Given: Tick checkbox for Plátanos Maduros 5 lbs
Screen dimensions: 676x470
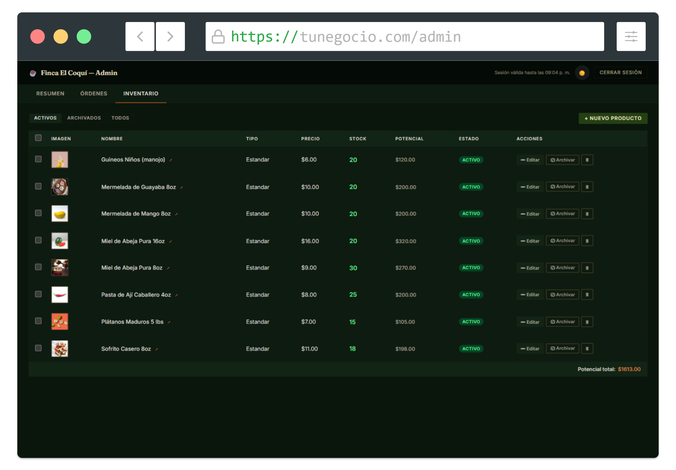Looking at the screenshot, I should tap(38, 321).
